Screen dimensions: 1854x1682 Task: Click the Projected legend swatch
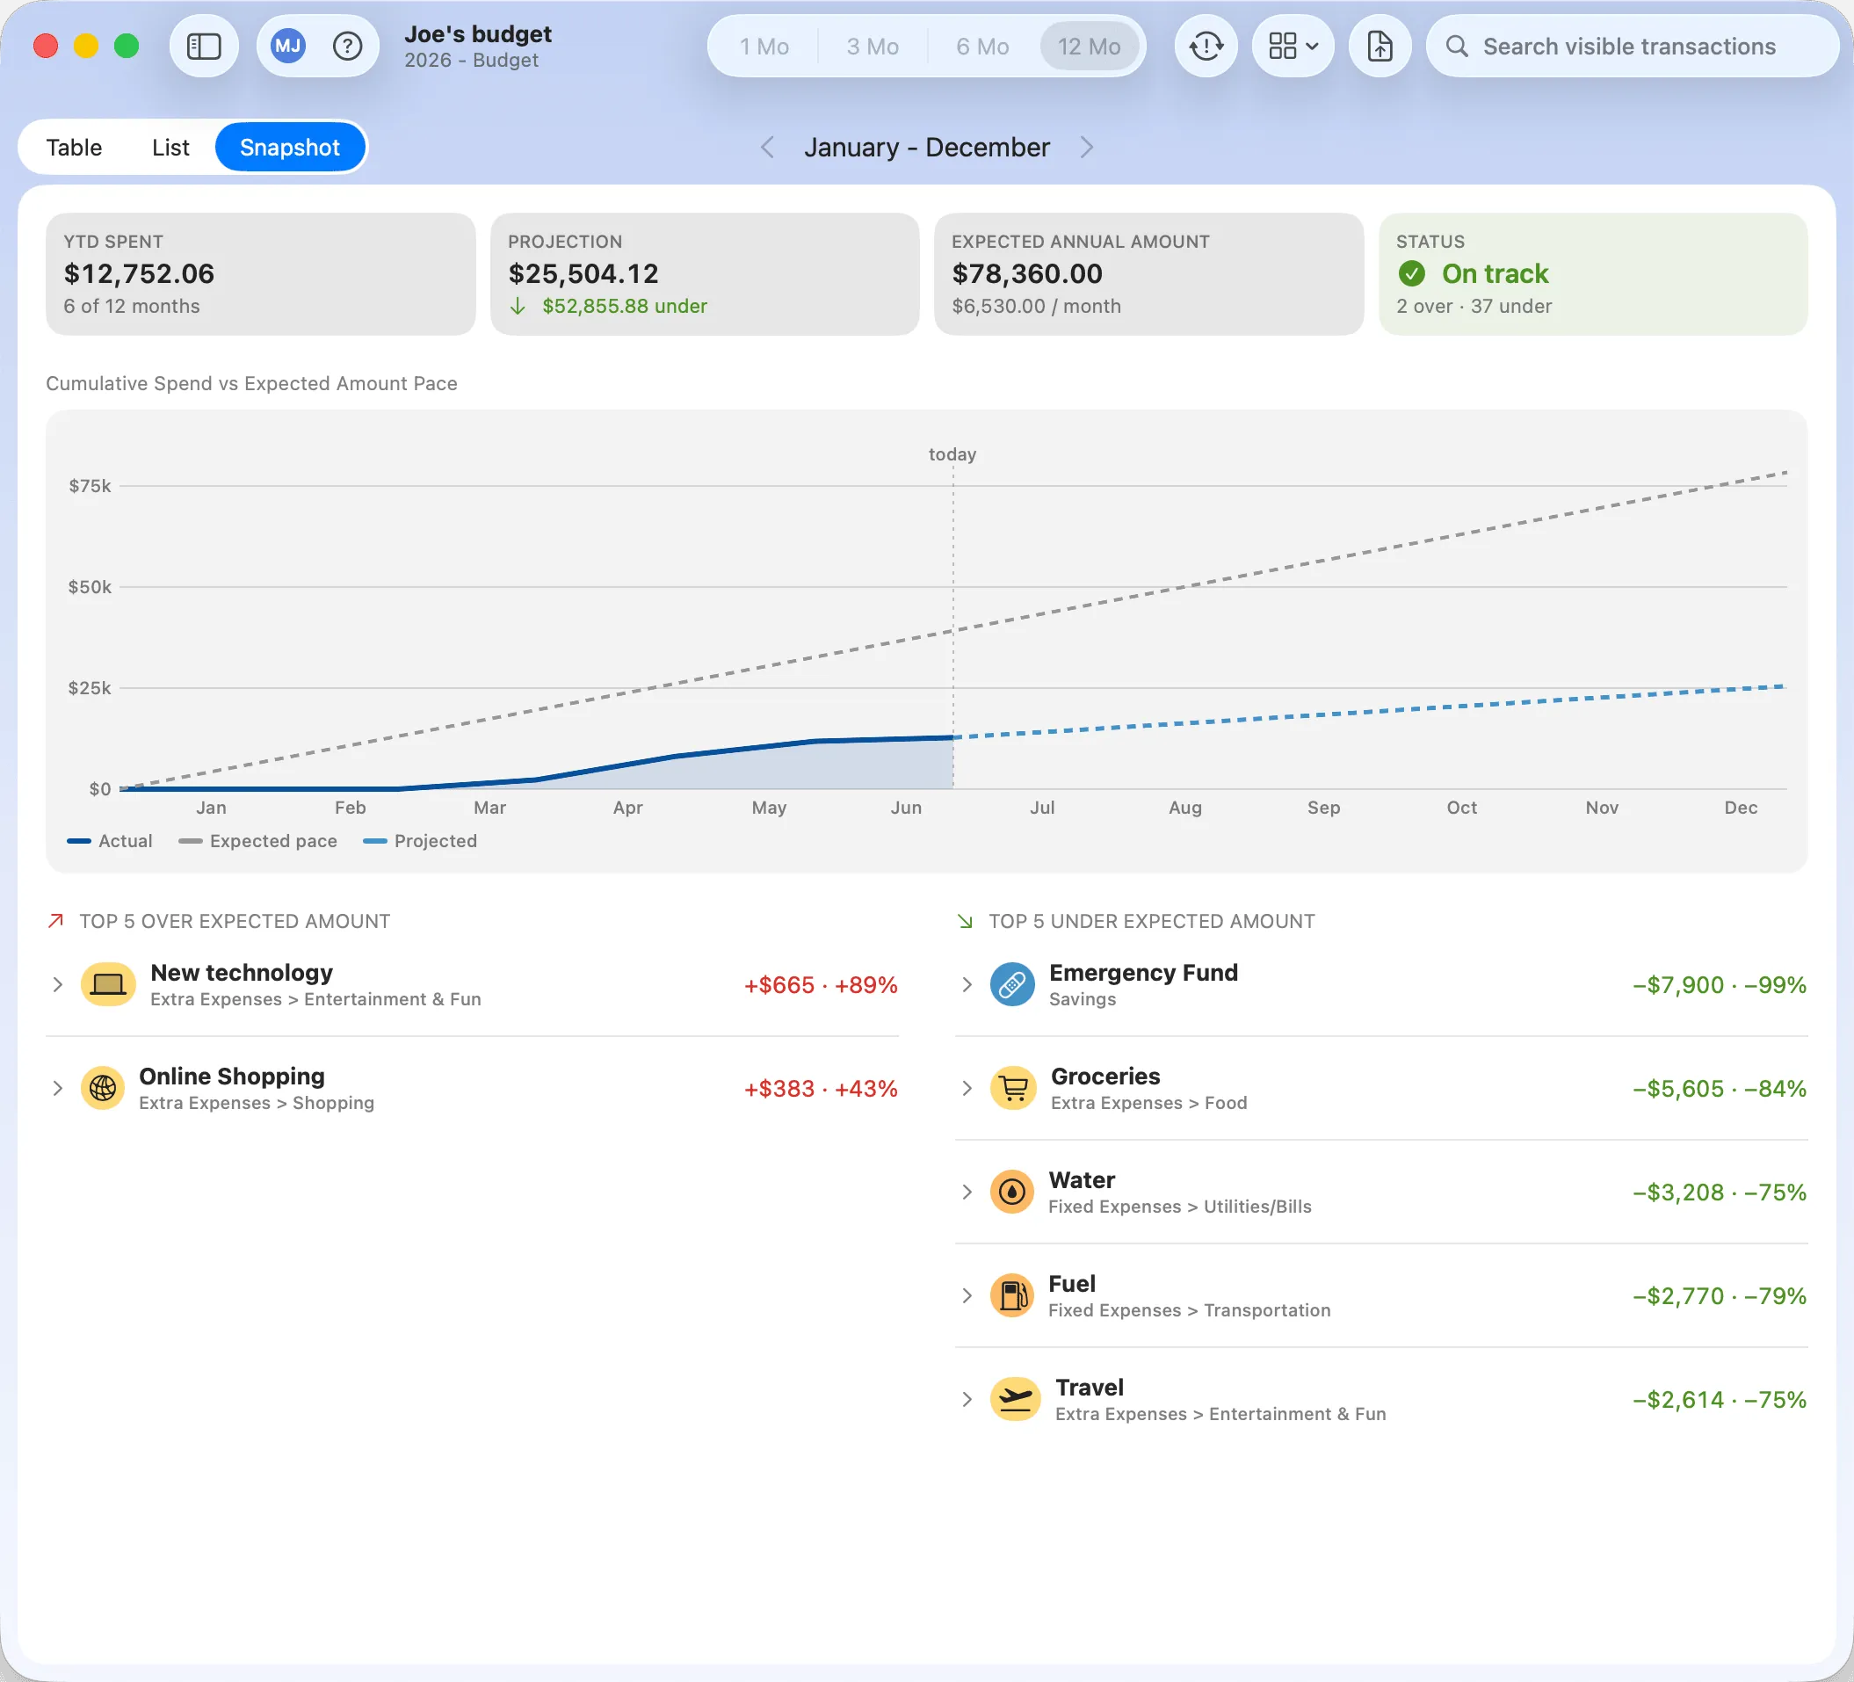click(374, 840)
